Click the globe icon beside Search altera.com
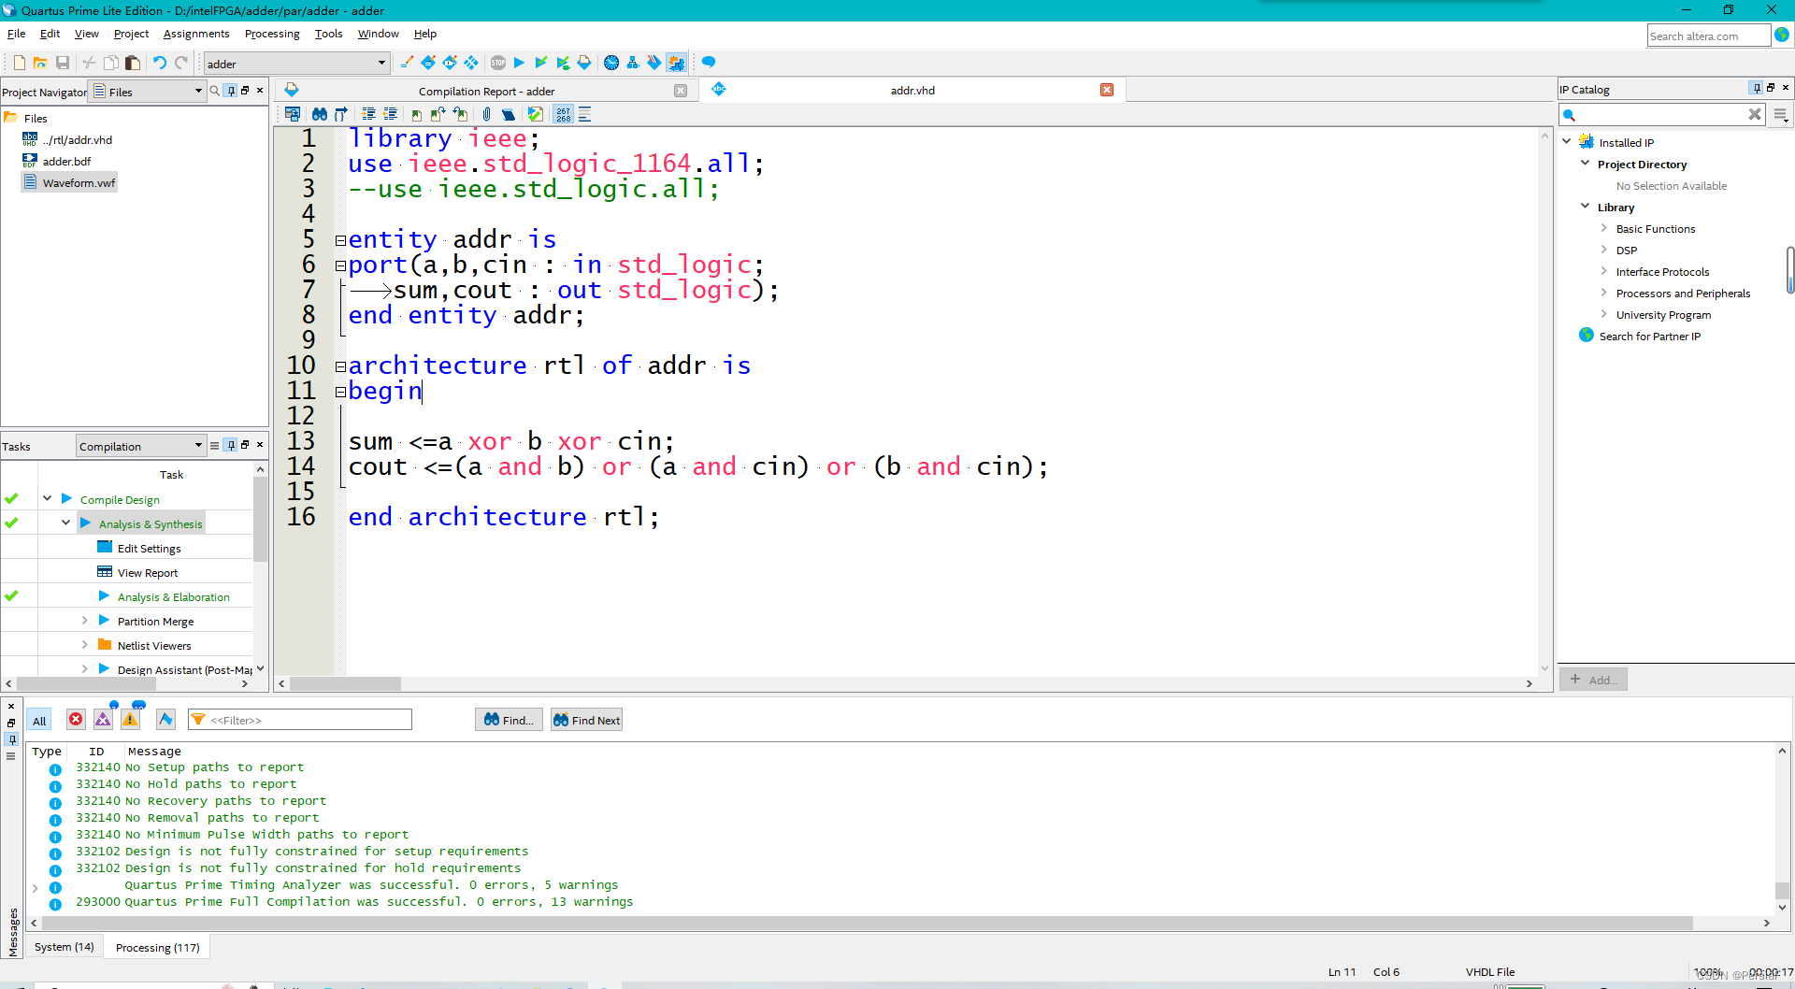This screenshot has width=1795, height=989. pos(1783,35)
